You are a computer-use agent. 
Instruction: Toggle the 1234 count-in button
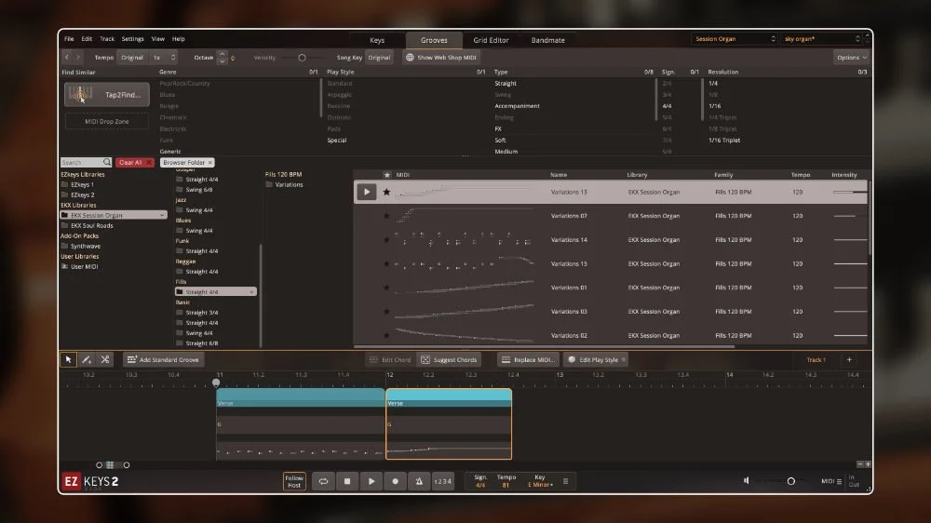pos(442,481)
